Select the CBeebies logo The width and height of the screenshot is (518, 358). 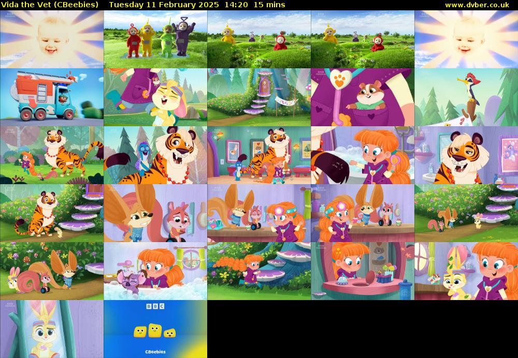[155, 352]
